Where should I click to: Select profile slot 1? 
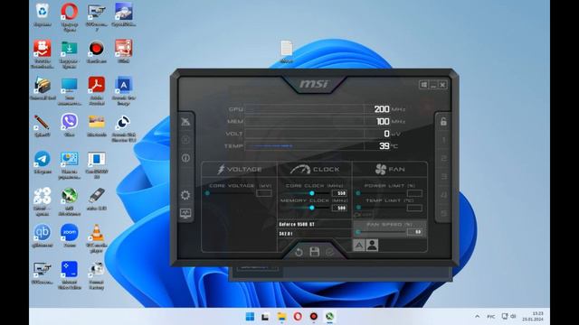[443, 140]
